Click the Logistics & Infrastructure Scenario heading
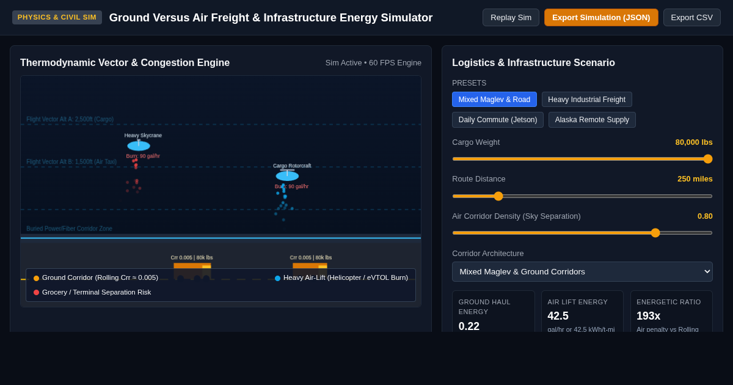733x385 pixels. [x=533, y=63]
